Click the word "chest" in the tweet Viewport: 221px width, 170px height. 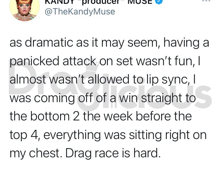(x=44, y=153)
